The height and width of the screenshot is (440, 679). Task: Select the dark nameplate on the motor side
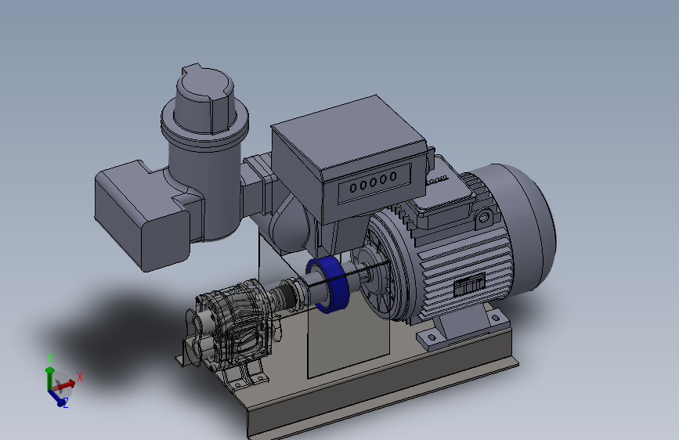coord(469,285)
